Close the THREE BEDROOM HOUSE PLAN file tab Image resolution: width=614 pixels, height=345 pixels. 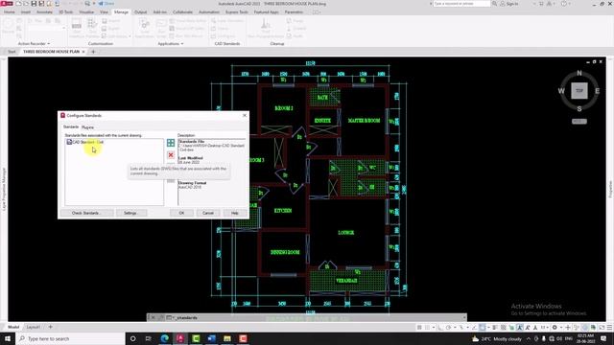click(83, 52)
